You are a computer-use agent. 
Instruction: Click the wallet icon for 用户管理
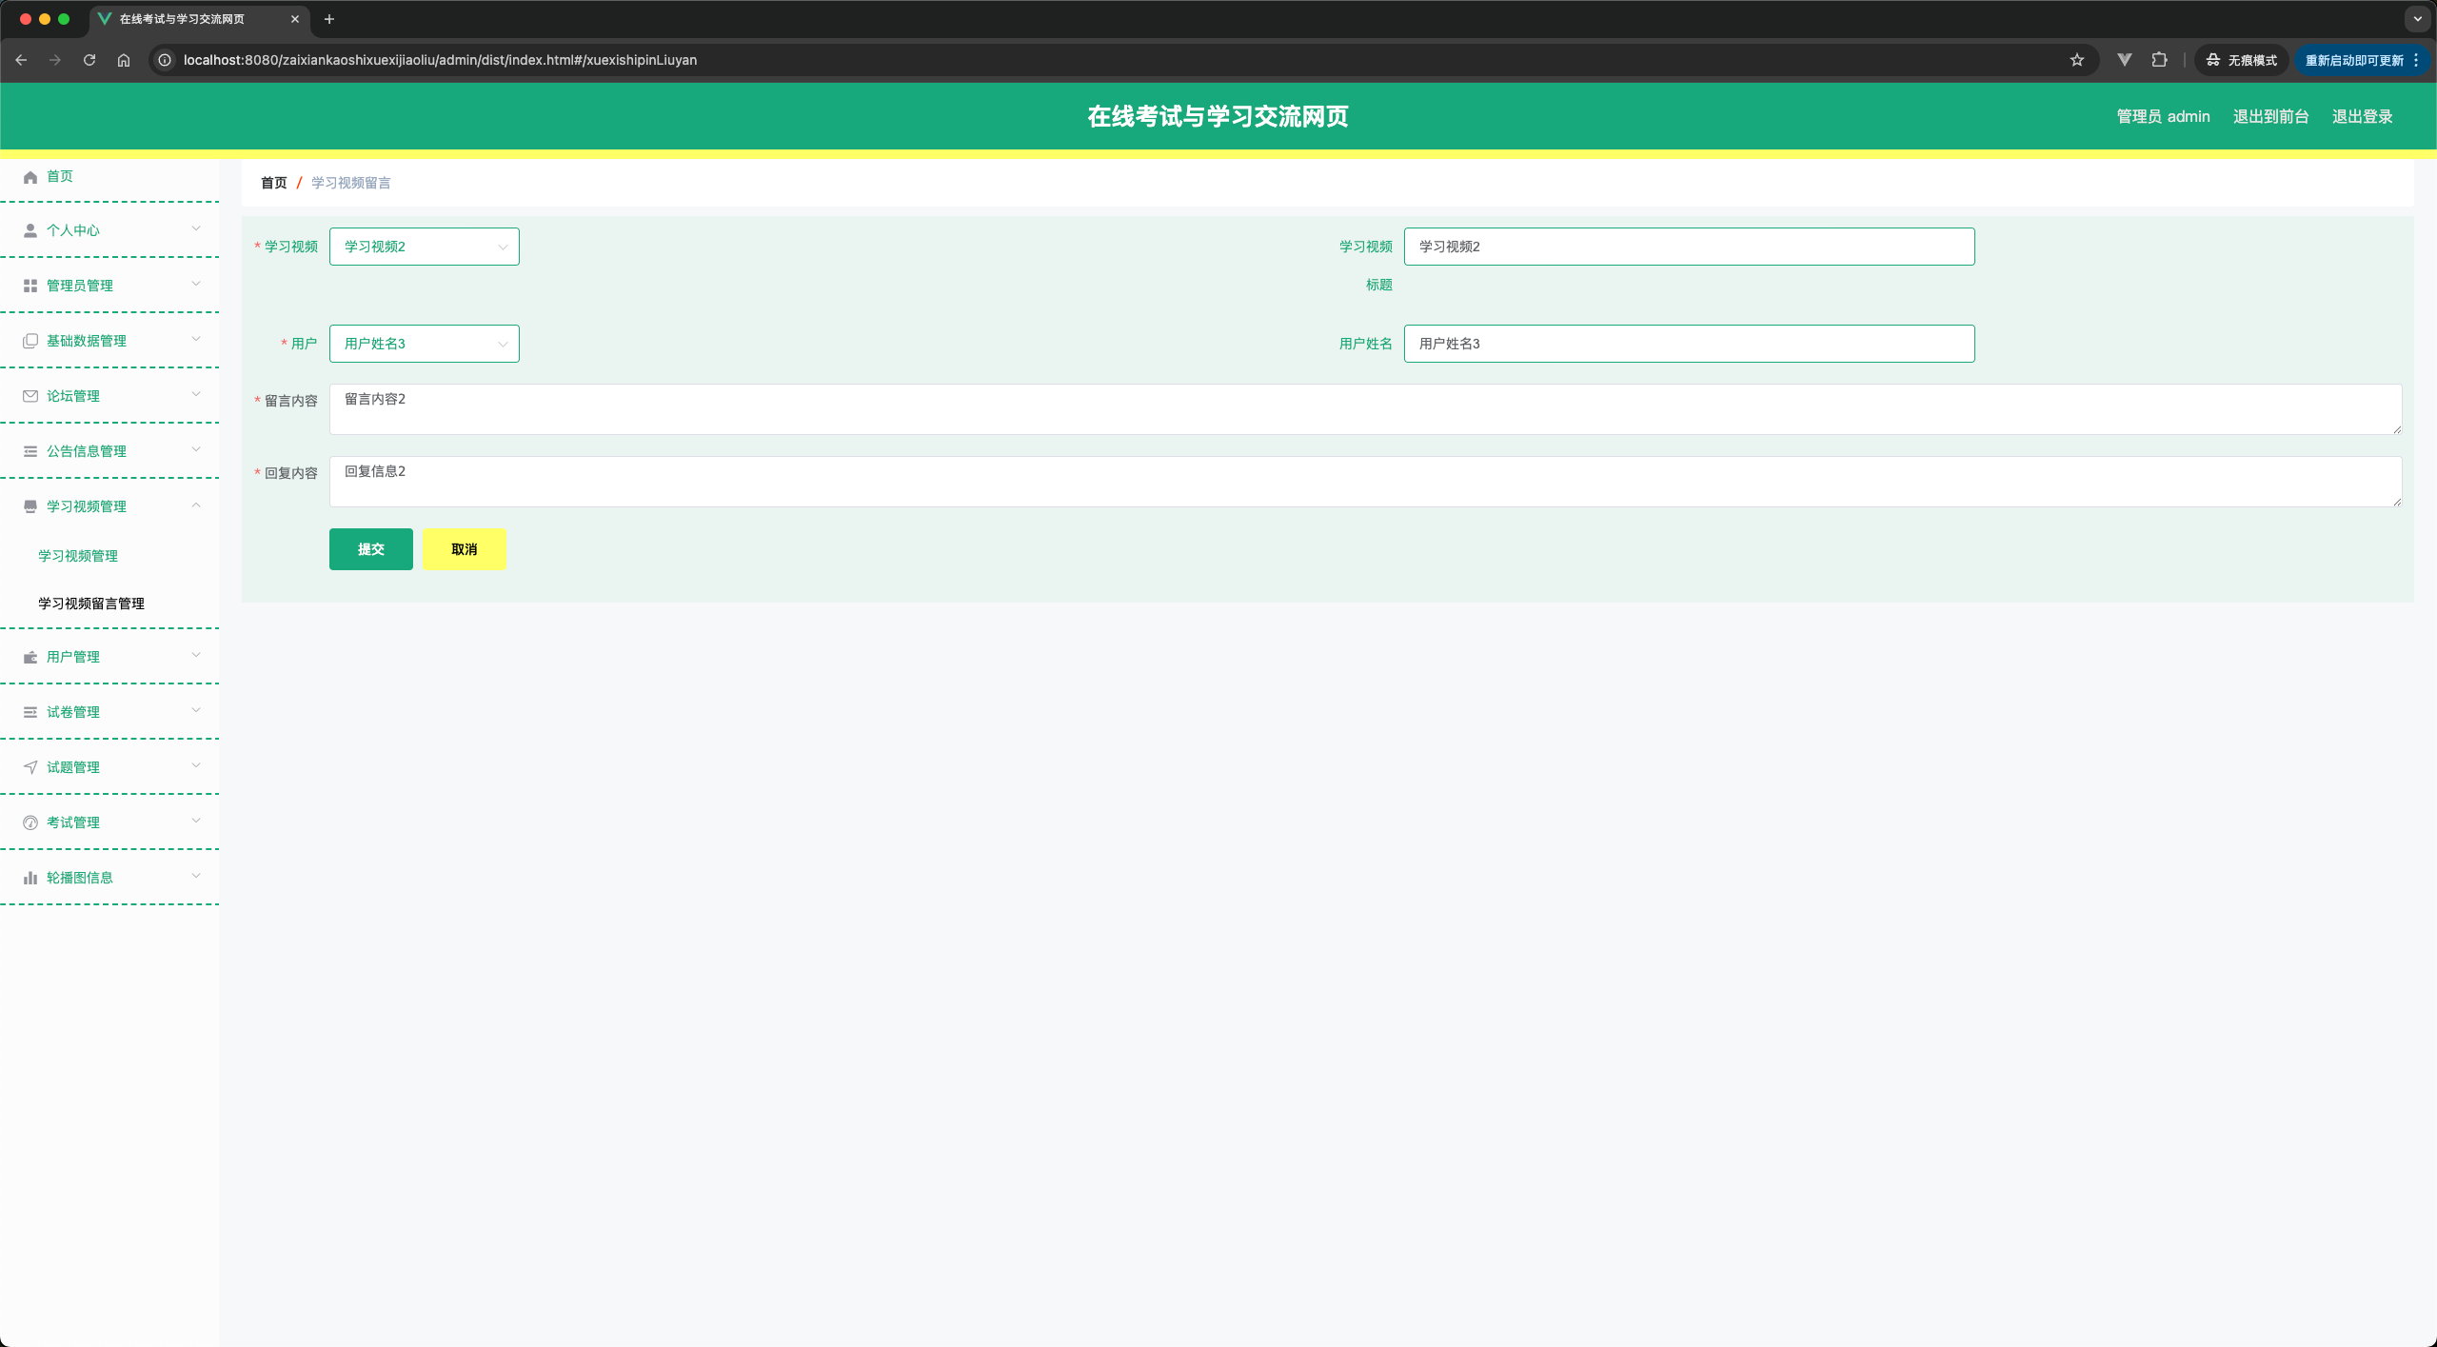tap(30, 657)
